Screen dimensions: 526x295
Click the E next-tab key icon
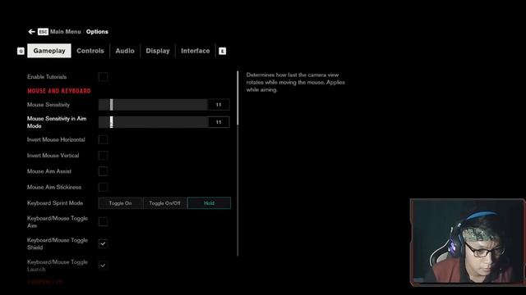click(223, 51)
